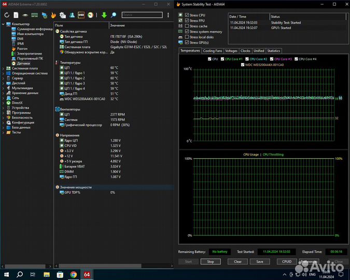Switch to Statistics tab
The image size is (350, 280).
(273, 51)
